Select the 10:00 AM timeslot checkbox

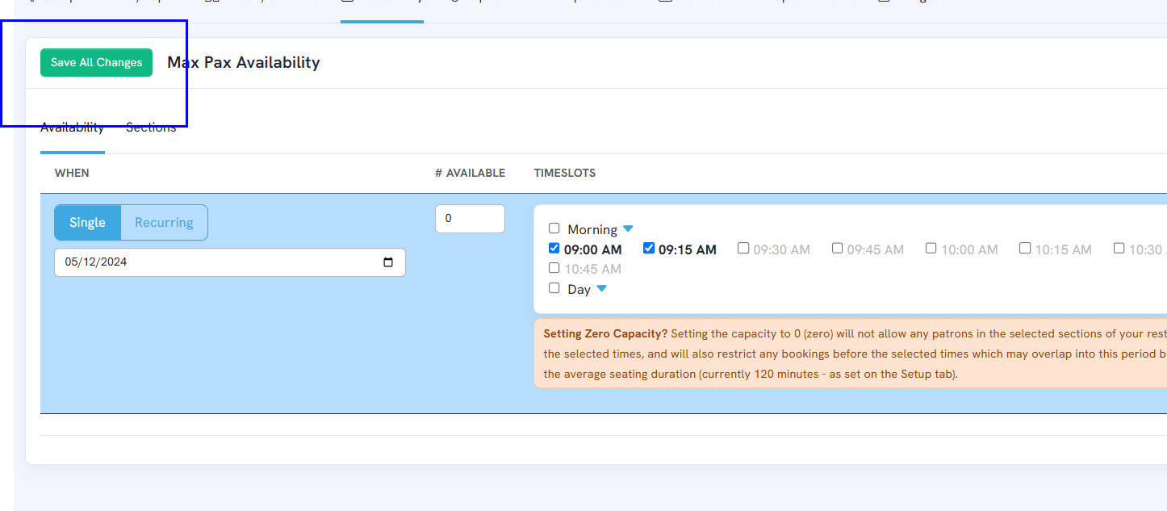(931, 249)
